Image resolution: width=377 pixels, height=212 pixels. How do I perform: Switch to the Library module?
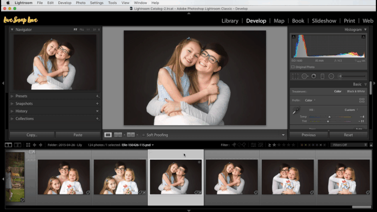pyautogui.click(x=230, y=21)
